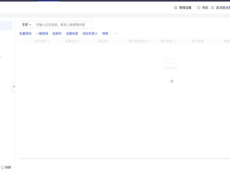This screenshot has width=230, height=173.
Task: Select the highlighted sidebar item at top left
Action: (6, 26)
